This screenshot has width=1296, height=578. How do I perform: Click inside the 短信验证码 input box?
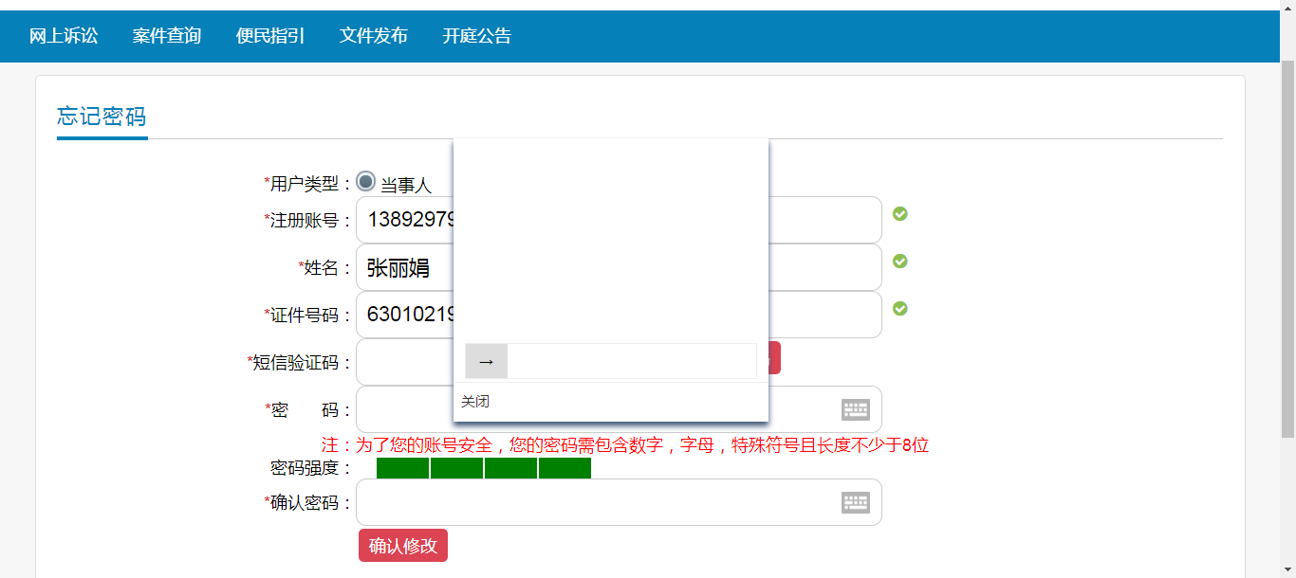404,362
